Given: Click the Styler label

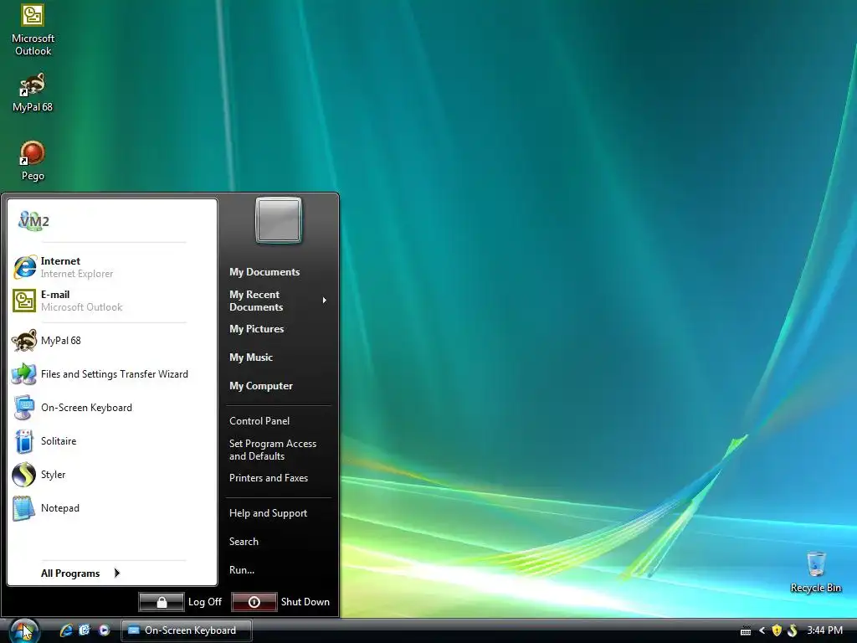Looking at the screenshot, I should 53,475.
